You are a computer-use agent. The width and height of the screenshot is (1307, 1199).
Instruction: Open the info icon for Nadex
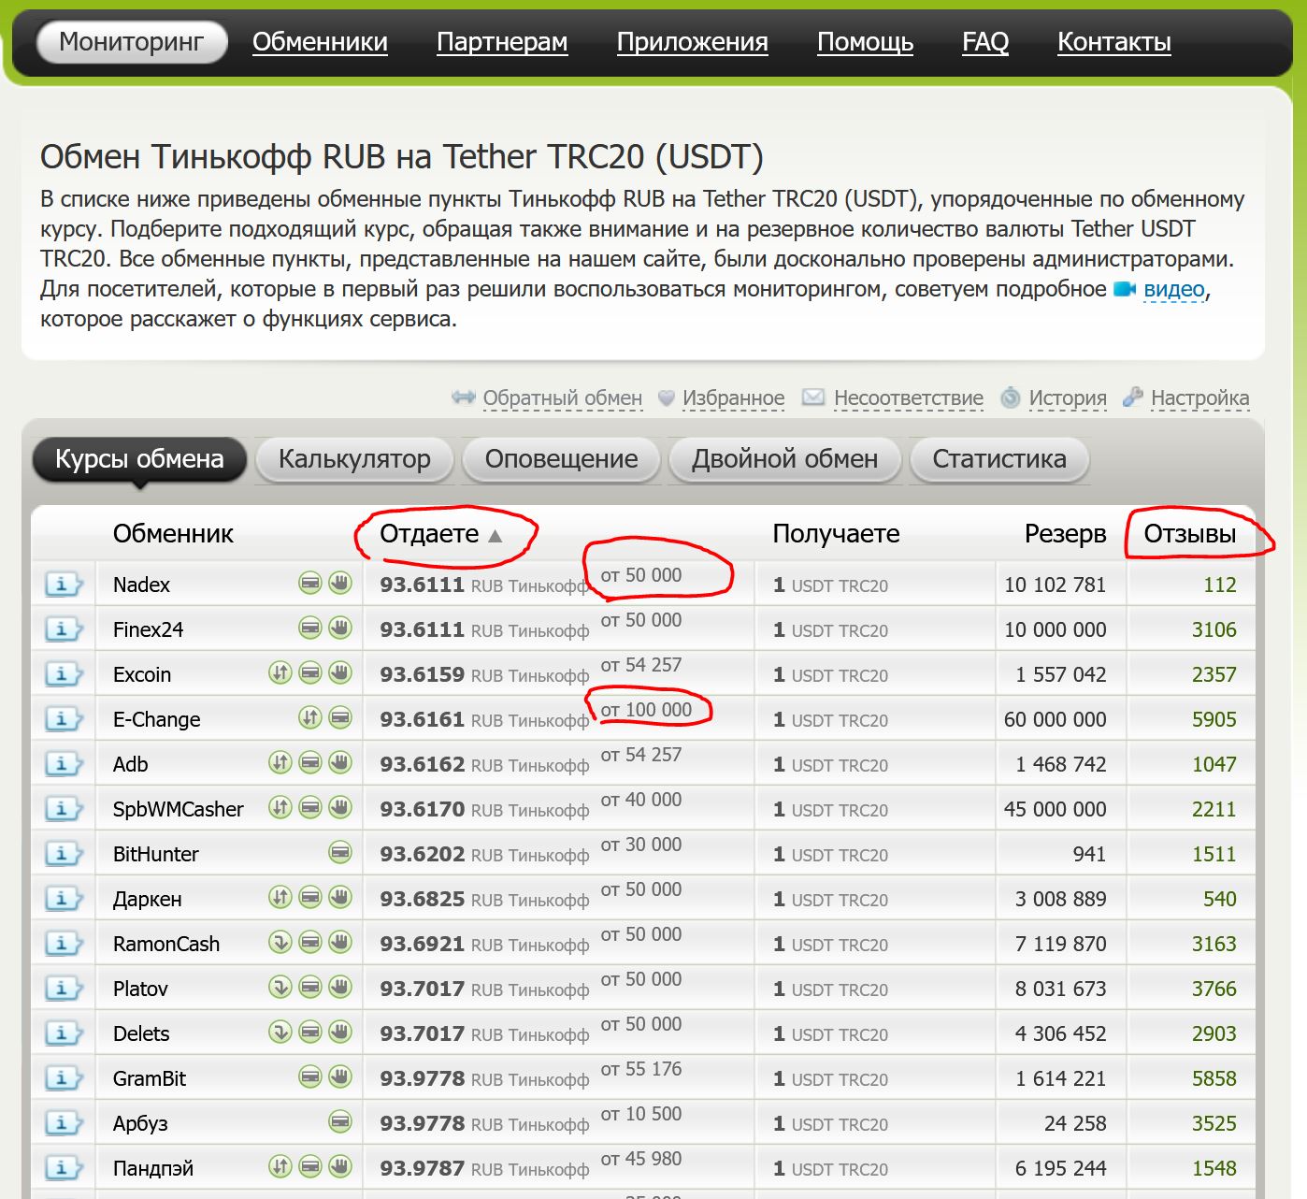(64, 585)
